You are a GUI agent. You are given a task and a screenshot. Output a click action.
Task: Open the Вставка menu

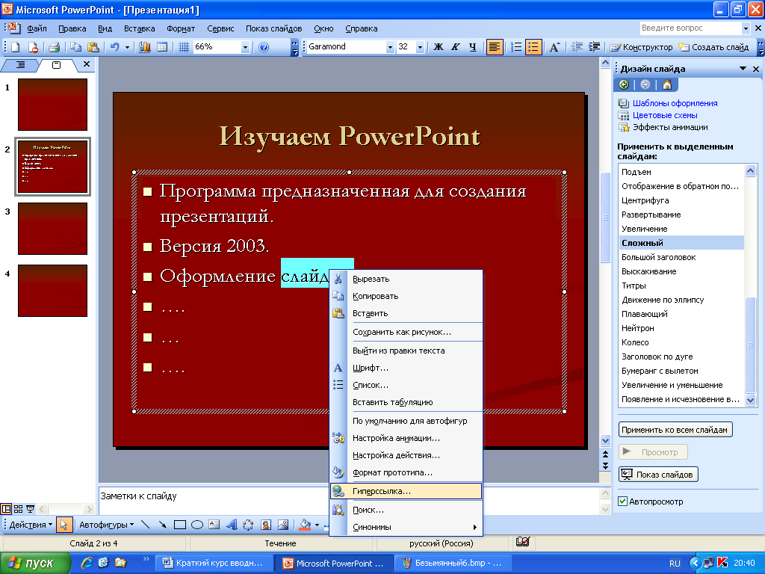pos(140,28)
